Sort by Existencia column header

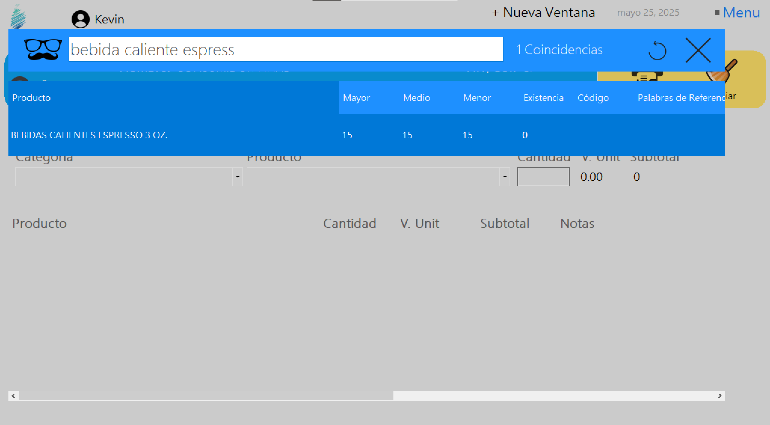click(x=543, y=98)
